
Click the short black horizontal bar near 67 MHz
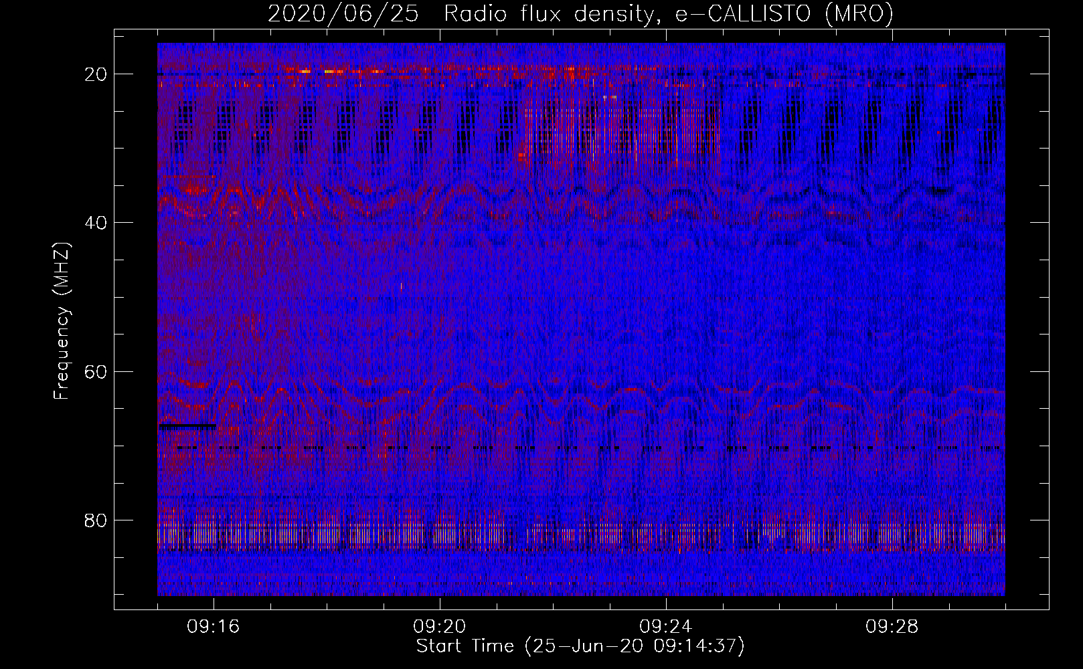point(187,425)
